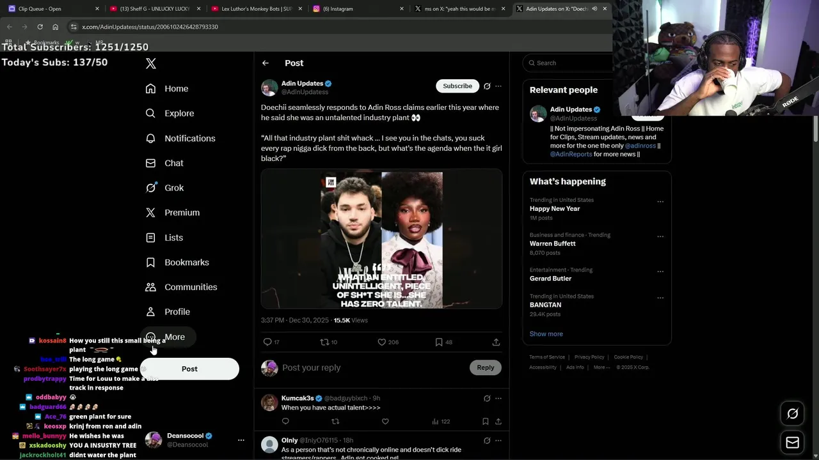Image resolution: width=819 pixels, height=460 pixels.
Task: Open options for Happy New Year trend
Action: tap(660, 202)
